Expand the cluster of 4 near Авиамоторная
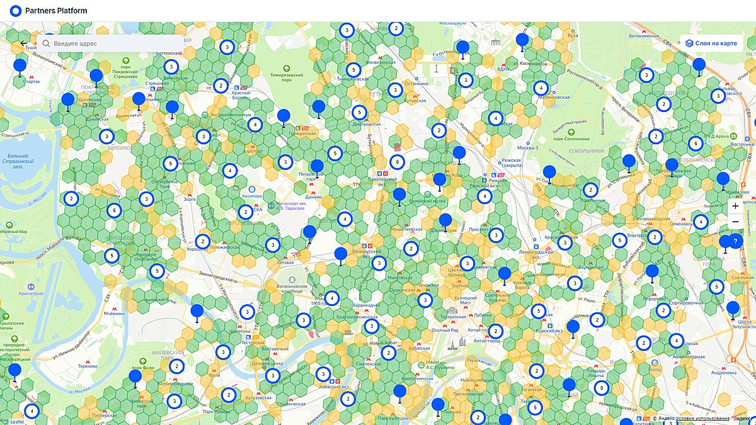Screen dimensions: 756x425 coord(677,341)
